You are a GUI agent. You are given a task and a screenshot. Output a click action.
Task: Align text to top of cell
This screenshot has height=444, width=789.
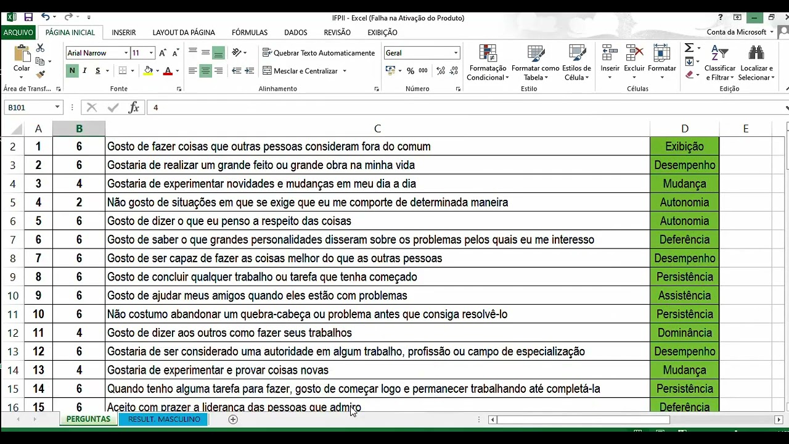193,53
